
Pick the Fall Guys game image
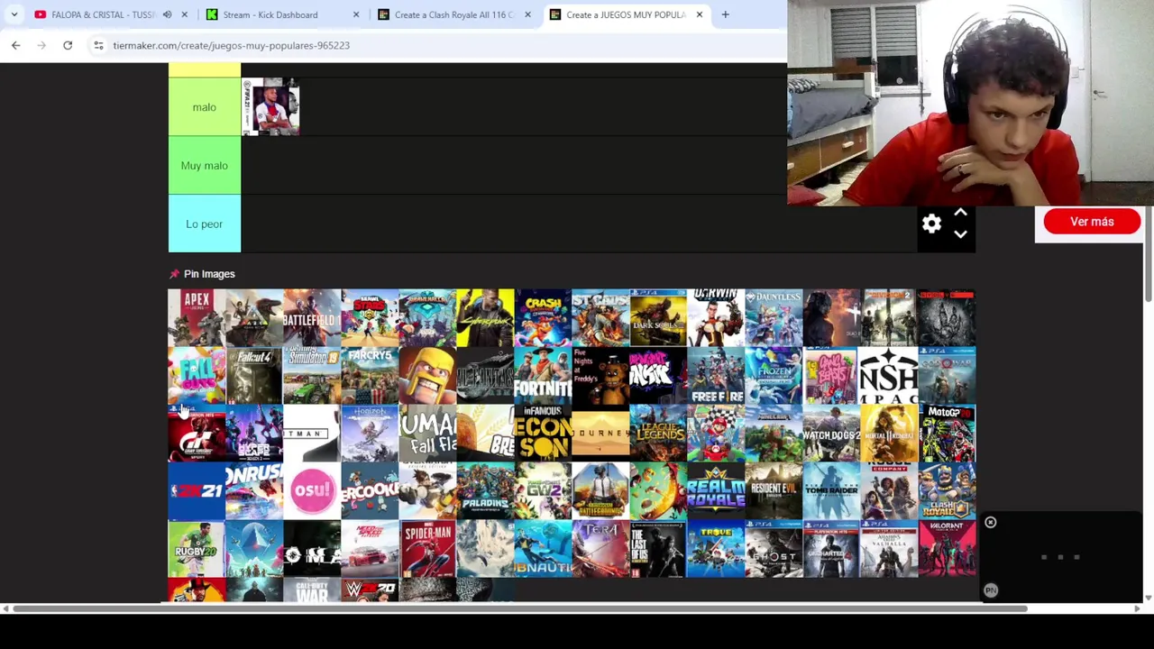point(197,376)
